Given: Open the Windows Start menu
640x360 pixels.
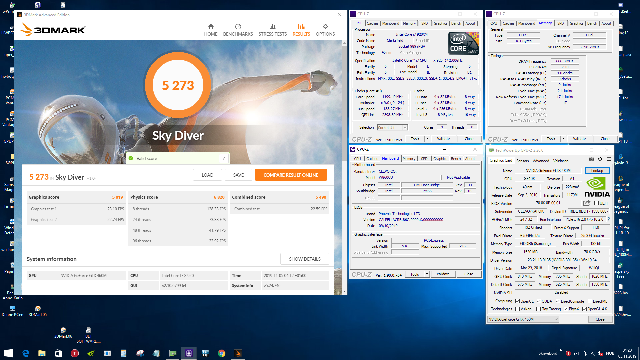Looking at the screenshot, I should point(8,353).
